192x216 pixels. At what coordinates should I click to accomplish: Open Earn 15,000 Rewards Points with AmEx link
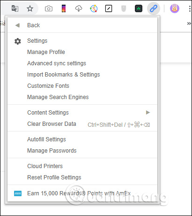[82, 193]
